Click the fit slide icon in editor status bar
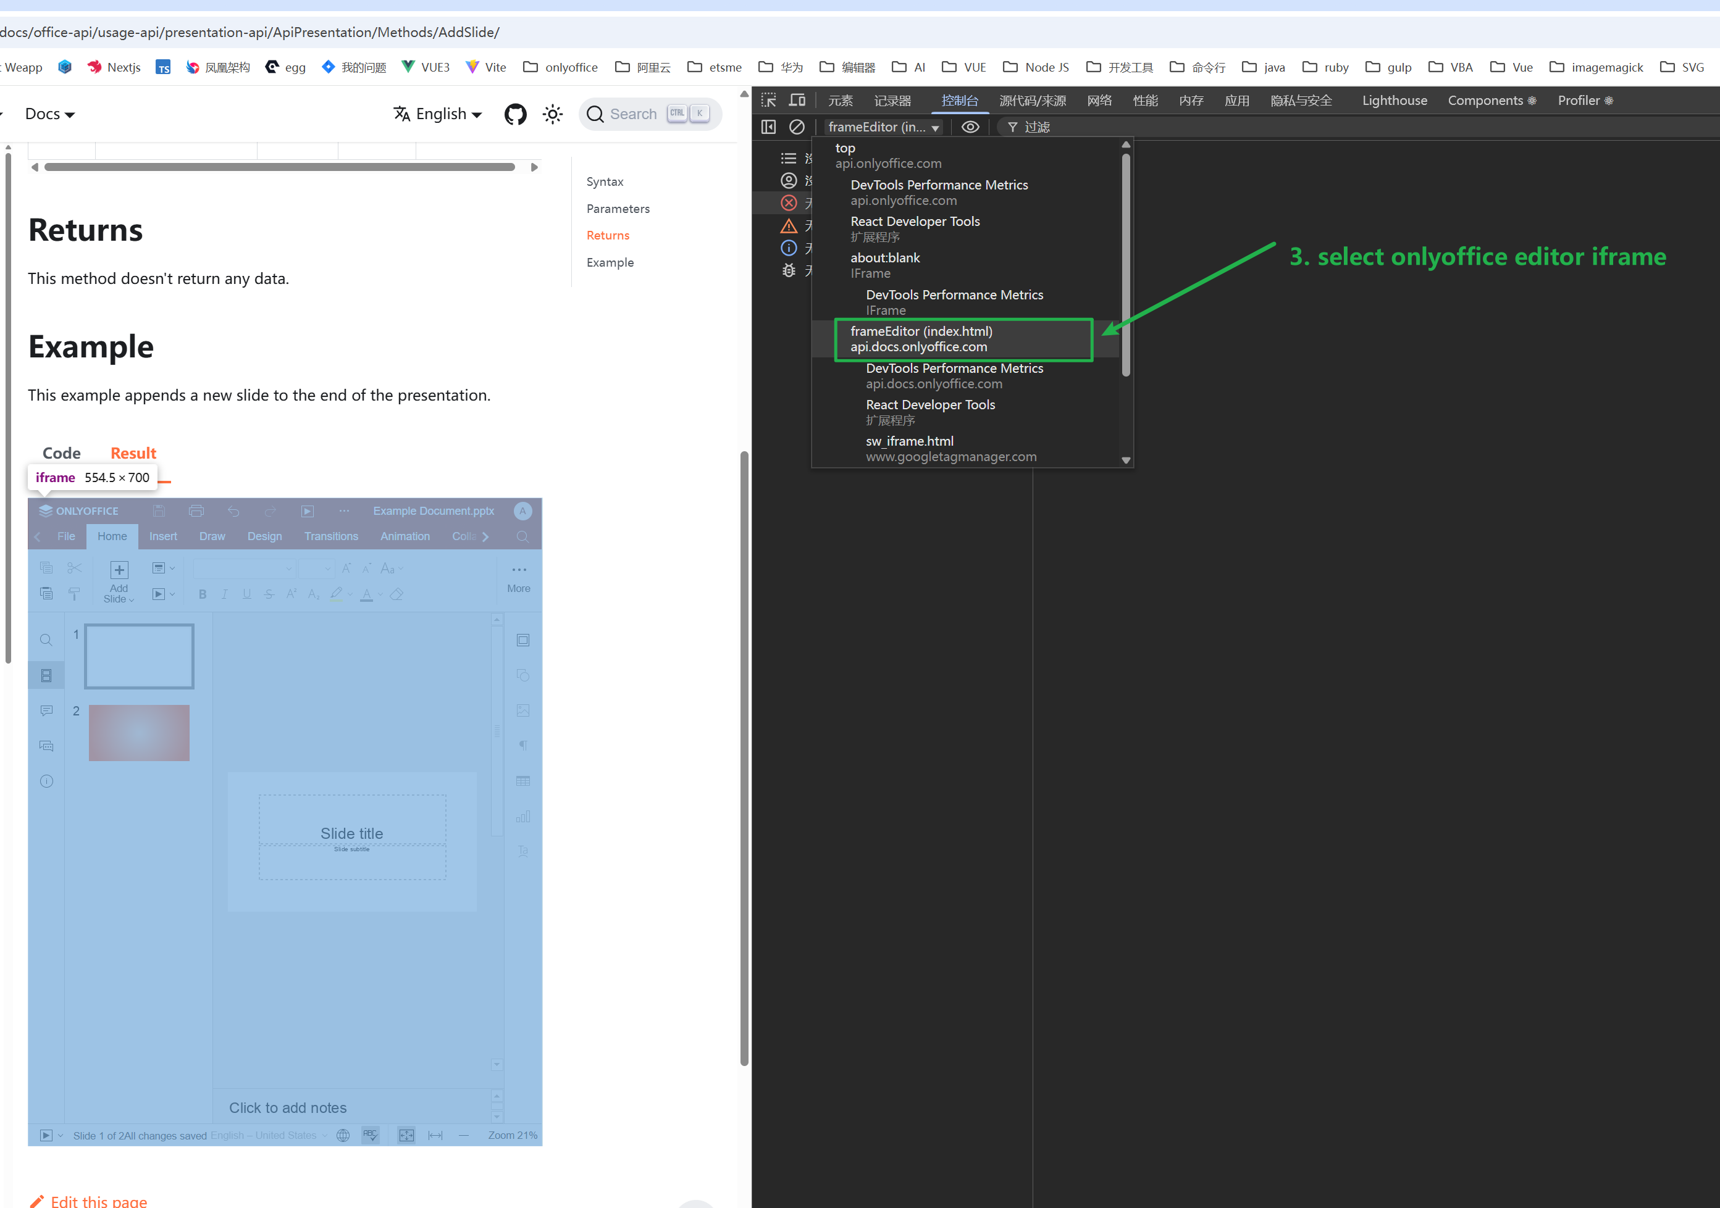Image resolution: width=1720 pixels, height=1208 pixels. pyautogui.click(x=406, y=1135)
